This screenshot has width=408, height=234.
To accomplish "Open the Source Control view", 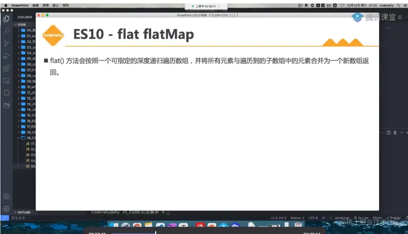I will (x=6, y=43).
